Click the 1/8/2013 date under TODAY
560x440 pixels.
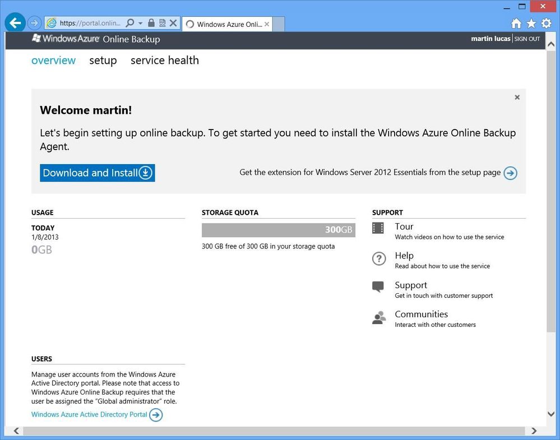point(45,237)
